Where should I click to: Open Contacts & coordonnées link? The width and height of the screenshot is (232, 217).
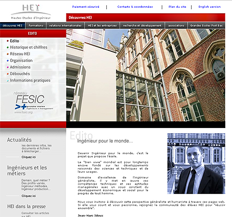click(x=135, y=7)
